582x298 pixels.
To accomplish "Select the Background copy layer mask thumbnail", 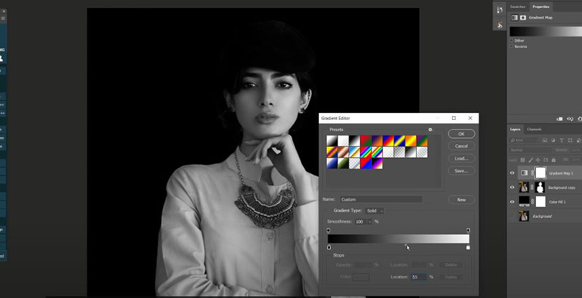I will (540, 188).
